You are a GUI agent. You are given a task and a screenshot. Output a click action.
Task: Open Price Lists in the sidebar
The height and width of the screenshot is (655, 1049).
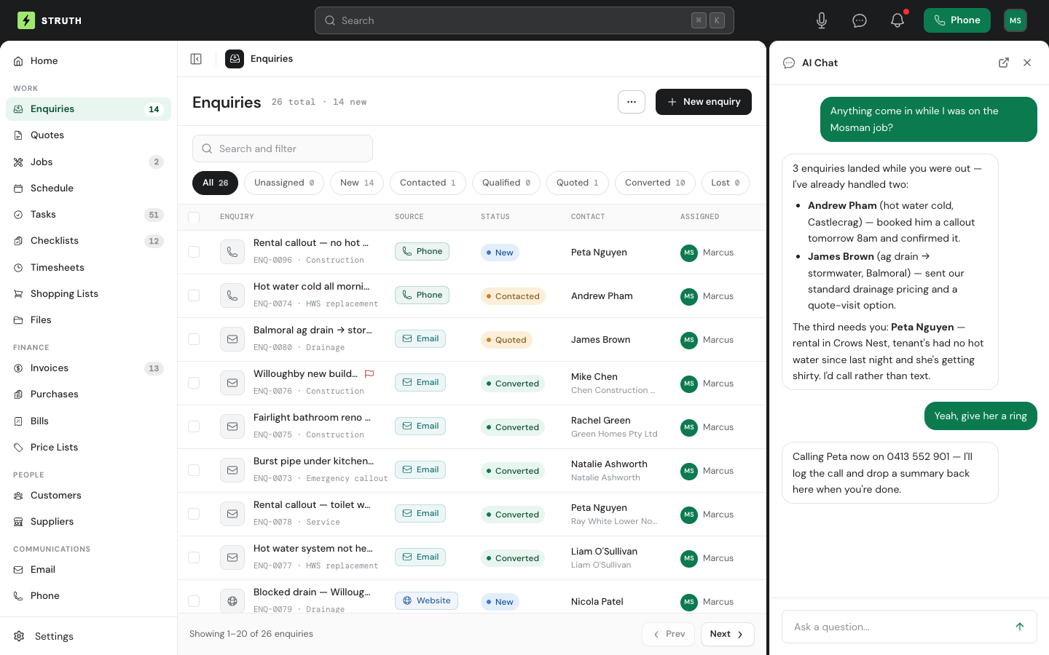pos(88,448)
